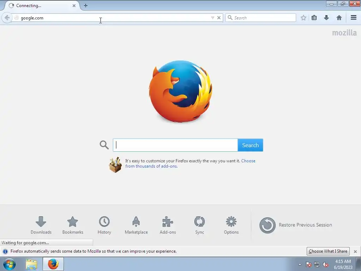Click the Show desktop strip beside the clock
The height and width of the screenshot is (271, 361).
[x=359, y=264]
